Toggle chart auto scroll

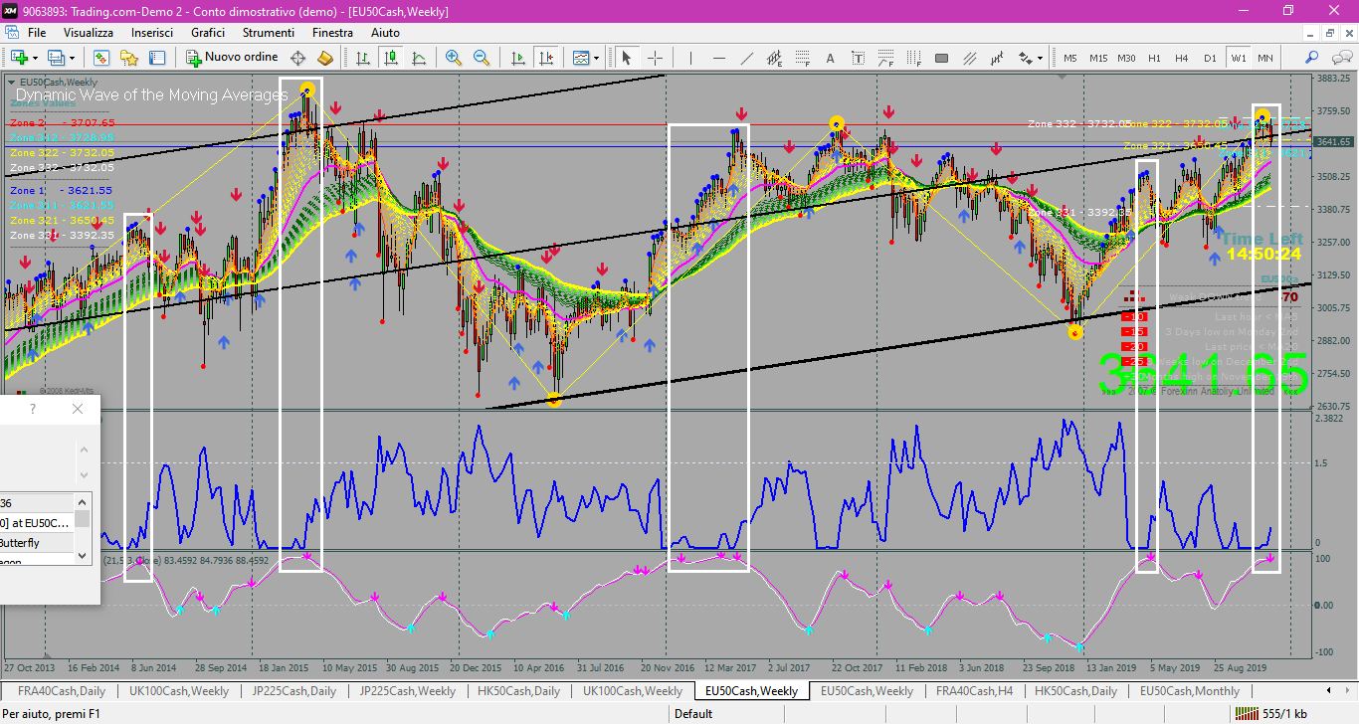pos(517,58)
